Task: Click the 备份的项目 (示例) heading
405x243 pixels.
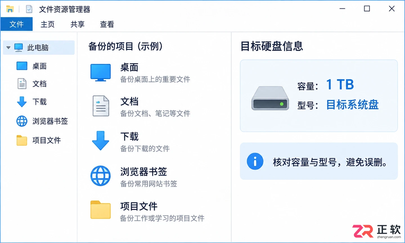Action: (126, 46)
